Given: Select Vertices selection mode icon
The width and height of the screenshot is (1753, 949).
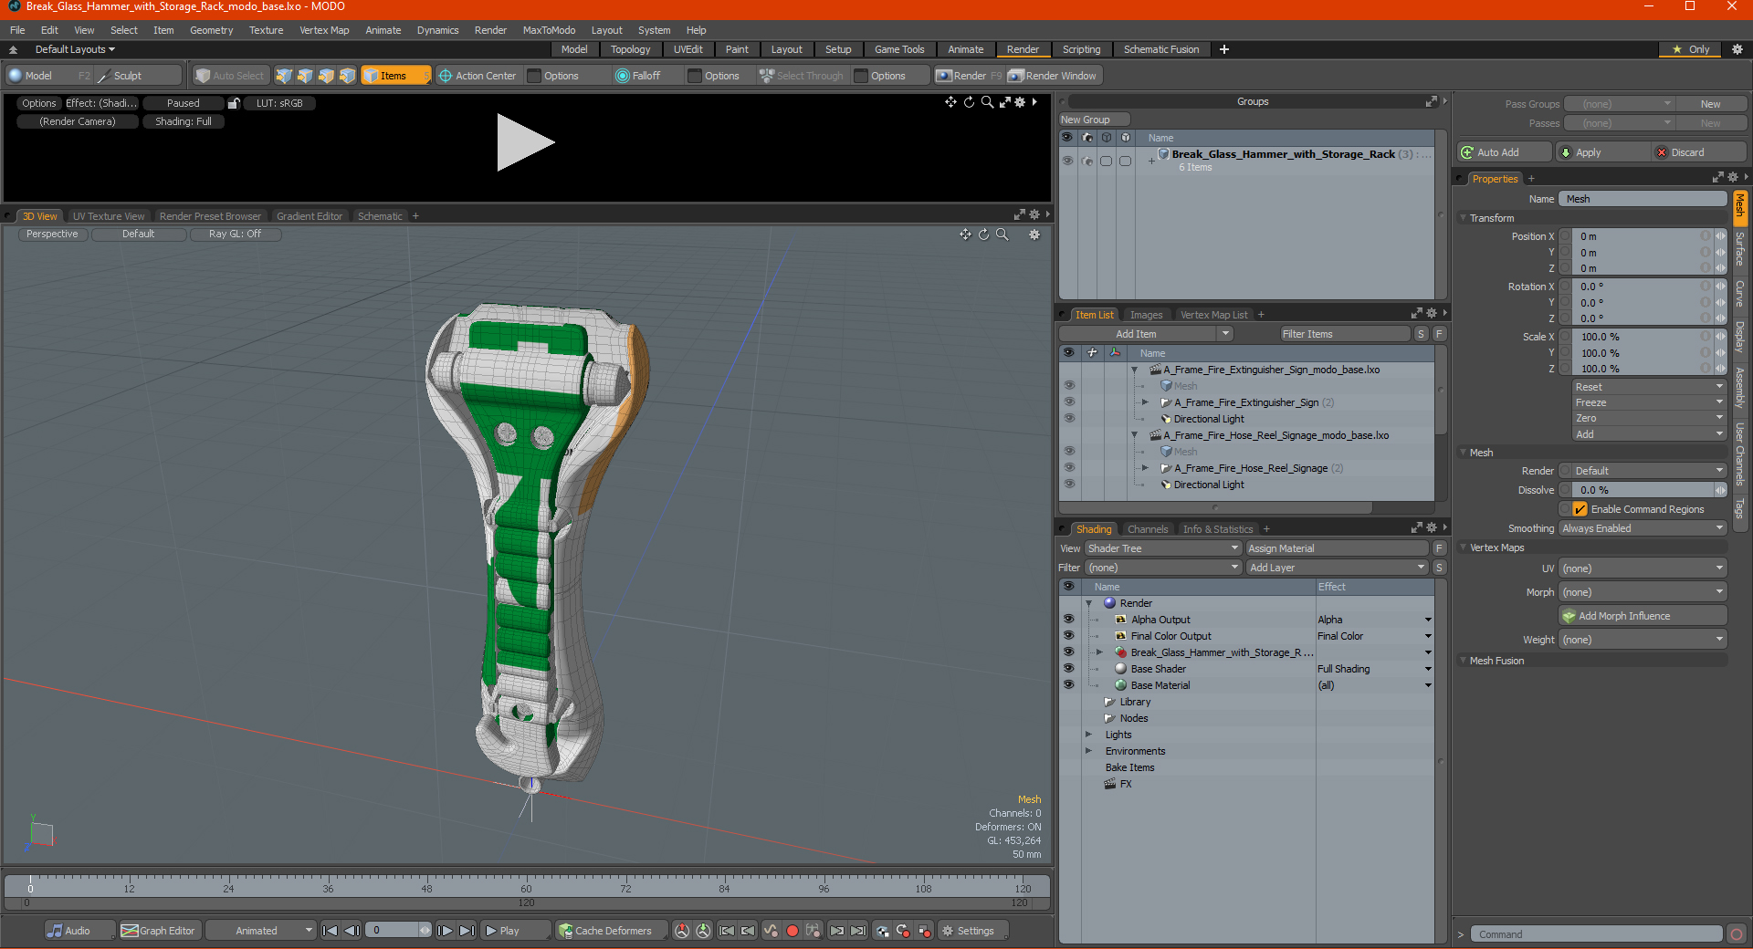Looking at the screenshot, I should tap(284, 76).
